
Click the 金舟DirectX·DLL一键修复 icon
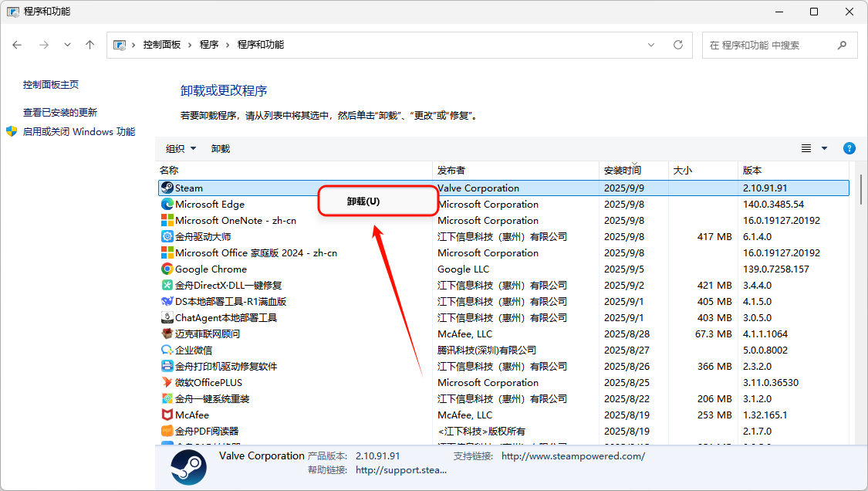(167, 285)
